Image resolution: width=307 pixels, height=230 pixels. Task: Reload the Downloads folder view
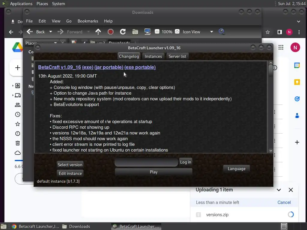[x=123, y=32]
